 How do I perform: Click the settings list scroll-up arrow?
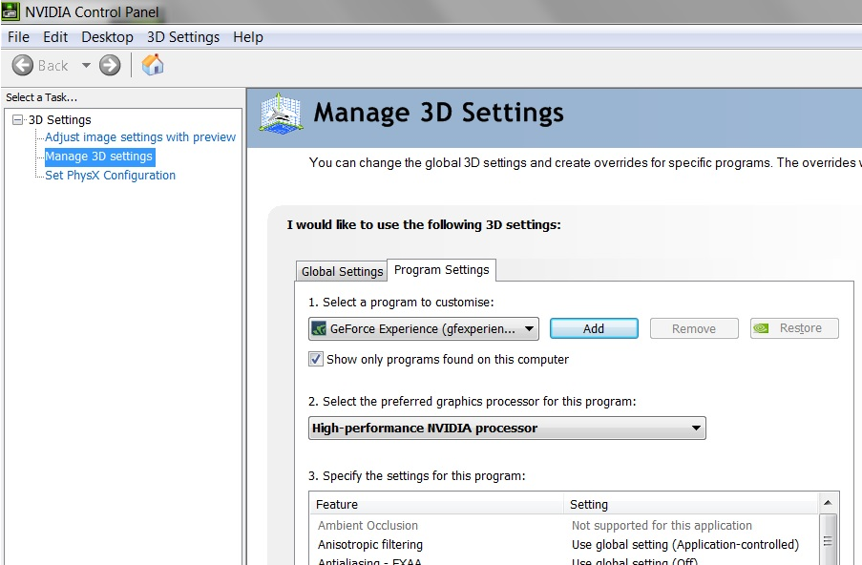click(828, 502)
